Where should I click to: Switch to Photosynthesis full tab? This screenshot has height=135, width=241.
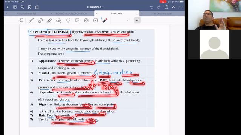click(26, 13)
